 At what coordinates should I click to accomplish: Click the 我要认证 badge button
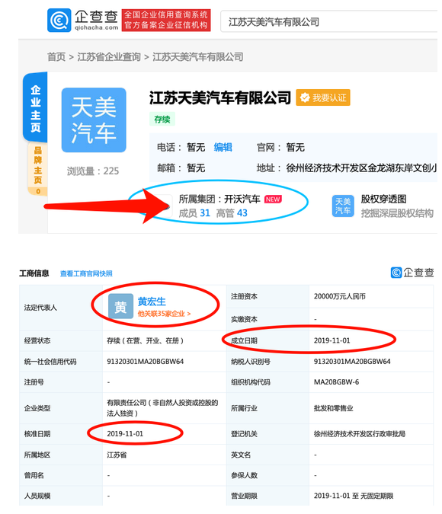coord(323,97)
